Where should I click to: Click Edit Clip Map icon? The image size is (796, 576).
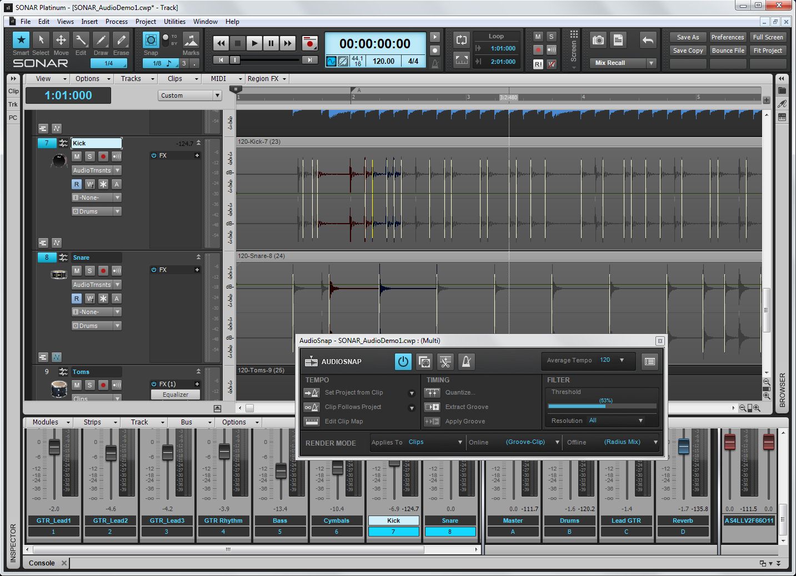pyautogui.click(x=312, y=421)
